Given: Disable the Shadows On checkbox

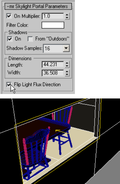Looking at the screenshot, I should click(x=10, y=39).
